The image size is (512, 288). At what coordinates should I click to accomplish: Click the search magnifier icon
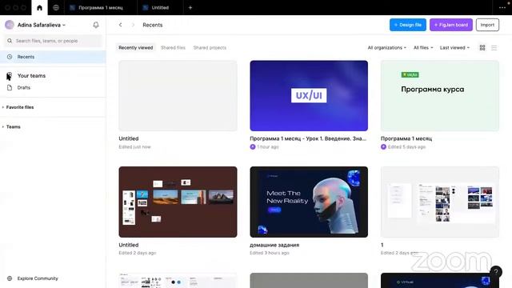point(10,41)
